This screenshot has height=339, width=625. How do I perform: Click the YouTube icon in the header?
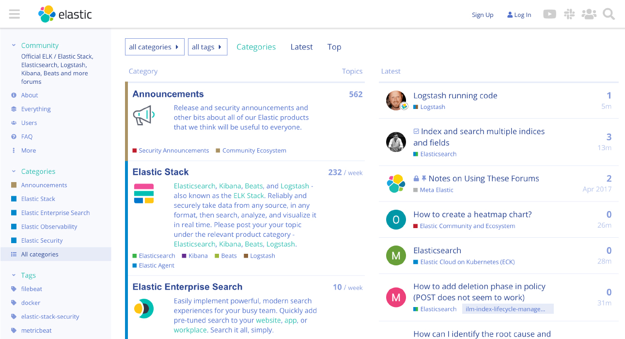click(x=549, y=14)
